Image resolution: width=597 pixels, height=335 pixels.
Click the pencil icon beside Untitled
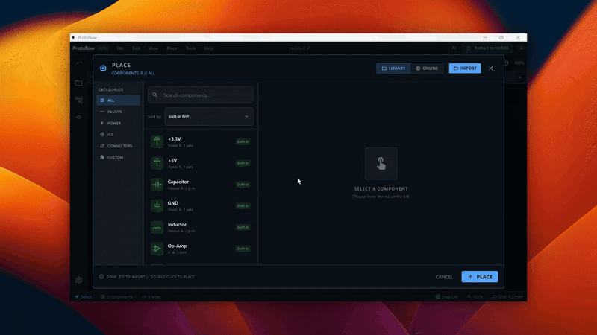[x=309, y=48]
